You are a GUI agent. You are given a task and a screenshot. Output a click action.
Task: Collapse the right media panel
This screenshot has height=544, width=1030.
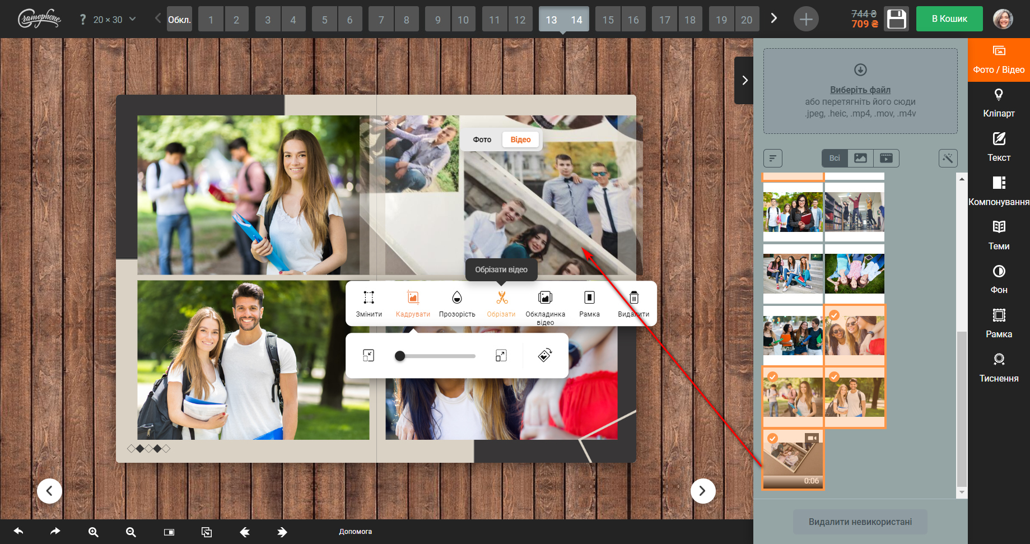(x=744, y=80)
